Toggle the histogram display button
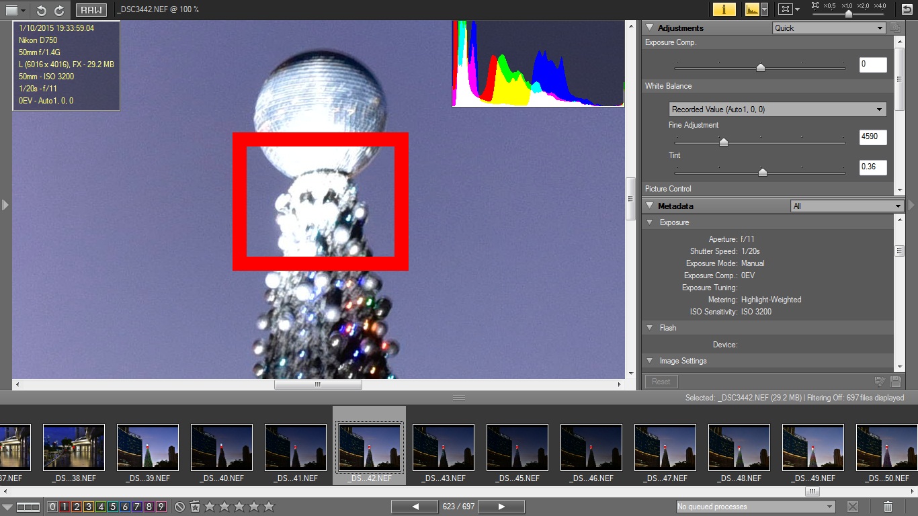Viewport: 918px width, 516px height. (751, 9)
